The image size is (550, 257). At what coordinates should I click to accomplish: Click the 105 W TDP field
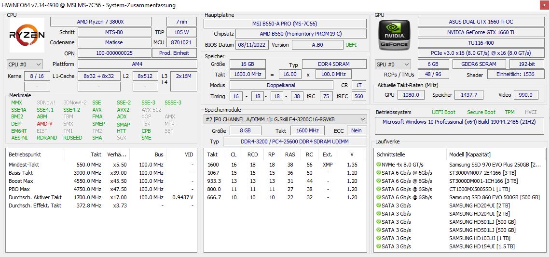181,32
